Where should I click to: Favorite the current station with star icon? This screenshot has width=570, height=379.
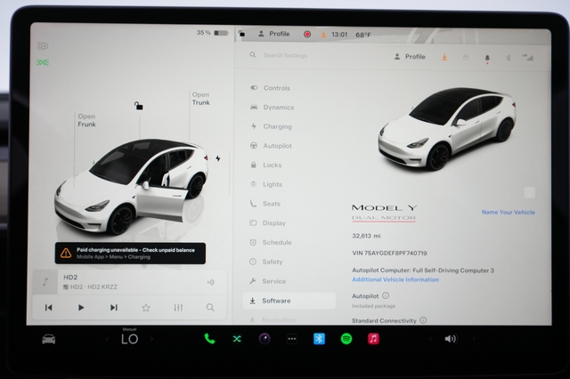tap(146, 308)
